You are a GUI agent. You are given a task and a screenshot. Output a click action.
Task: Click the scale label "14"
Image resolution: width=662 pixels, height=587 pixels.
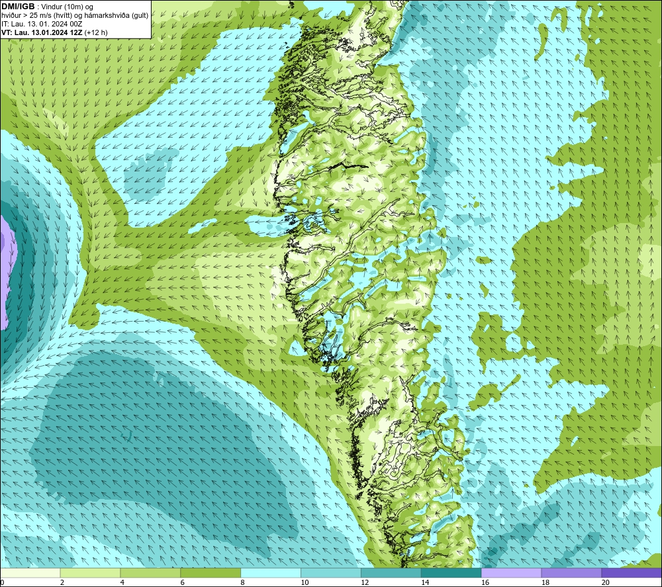pyautogui.click(x=425, y=582)
